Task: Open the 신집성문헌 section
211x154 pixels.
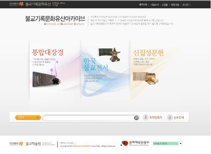Action: tap(149, 53)
